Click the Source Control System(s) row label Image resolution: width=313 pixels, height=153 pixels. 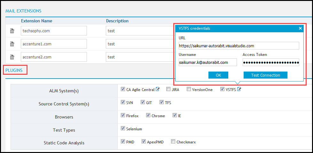pyautogui.click(x=64, y=104)
